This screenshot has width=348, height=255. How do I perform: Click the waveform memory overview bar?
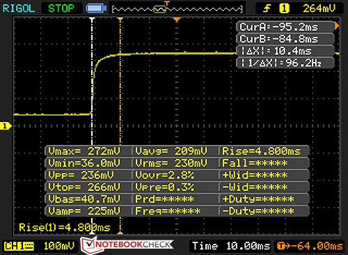[x=177, y=9]
